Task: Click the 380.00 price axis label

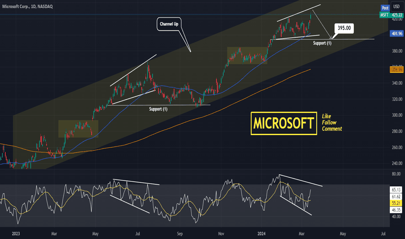Action: pyautogui.click(x=397, y=51)
